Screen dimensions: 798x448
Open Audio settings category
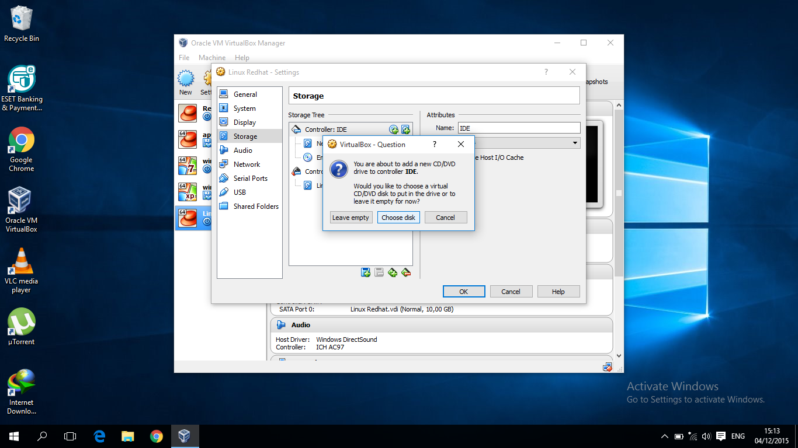(x=249, y=150)
